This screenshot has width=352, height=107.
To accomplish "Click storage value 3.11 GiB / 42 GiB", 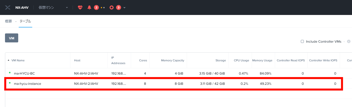I will click(212, 84).
